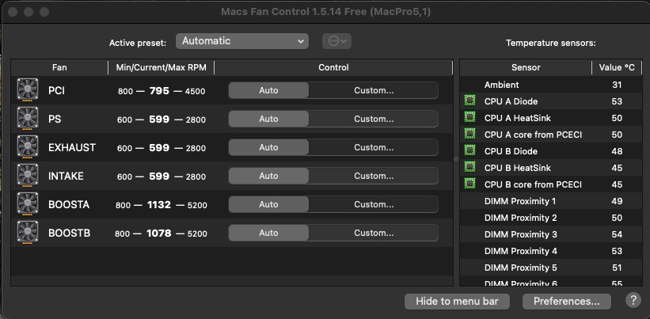Screen dimensions: 650x319
Task: Select the CPU A HeatSink sensor label
Action: [x=517, y=118]
